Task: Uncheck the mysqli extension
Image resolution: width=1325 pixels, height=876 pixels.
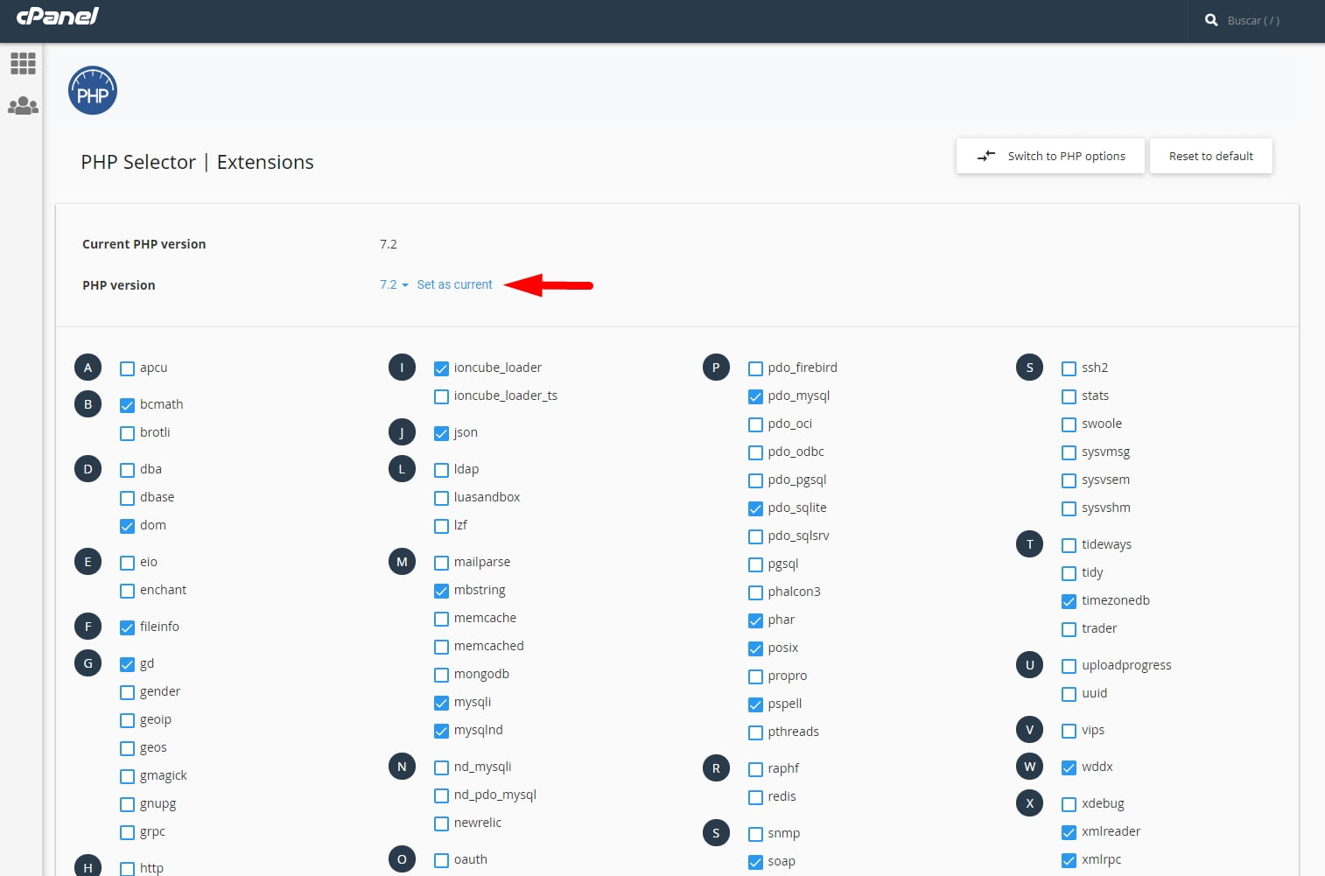Action: tap(441, 703)
